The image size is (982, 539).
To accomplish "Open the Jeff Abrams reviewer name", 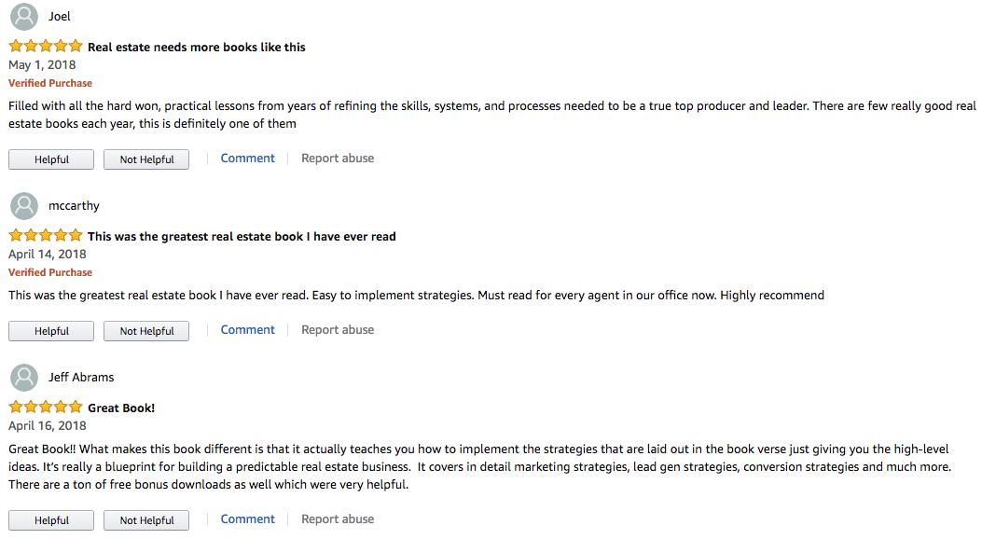I will [x=81, y=378].
